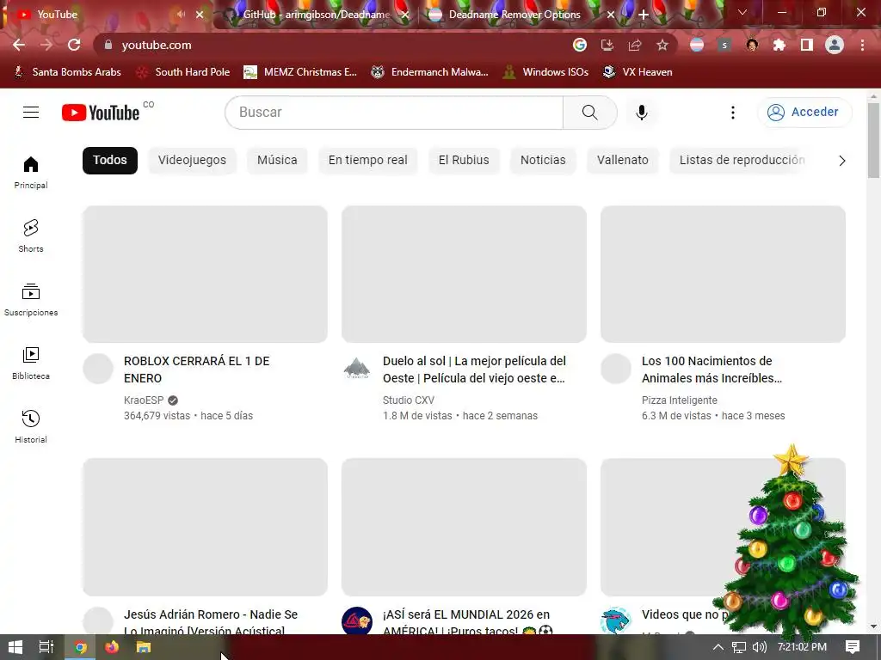Open VX Heaven bookmark

coord(638,72)
